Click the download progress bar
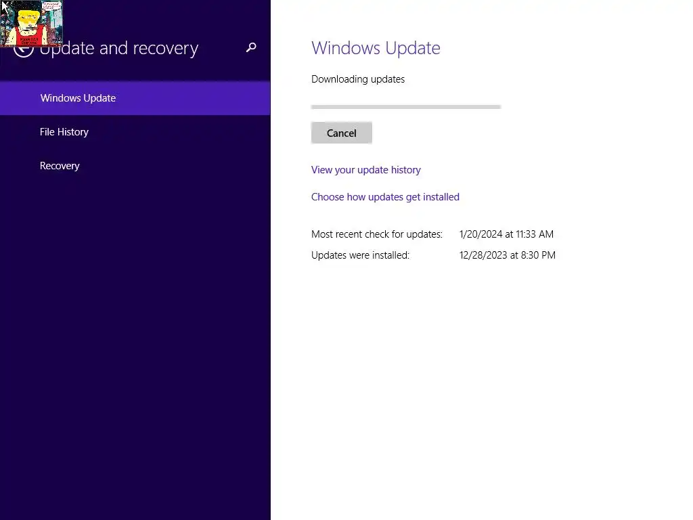 pyautogui.click(x=406, y=106)
